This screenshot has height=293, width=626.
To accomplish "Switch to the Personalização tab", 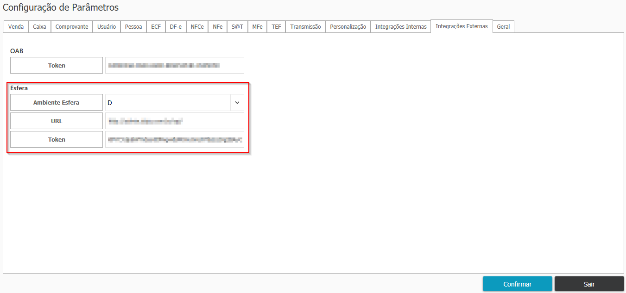I will coord(348,27).
